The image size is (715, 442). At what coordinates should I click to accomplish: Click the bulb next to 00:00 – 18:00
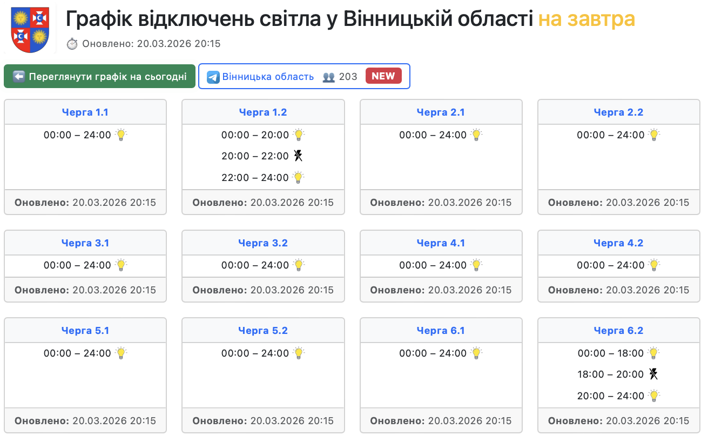click(x=653, y=353)
